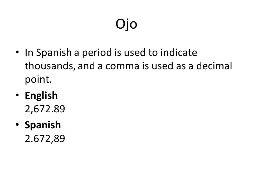The width and height of the screenshot is (253, 189).
Task: Click the word 'thousands,' in the second line
Action: 50,66
